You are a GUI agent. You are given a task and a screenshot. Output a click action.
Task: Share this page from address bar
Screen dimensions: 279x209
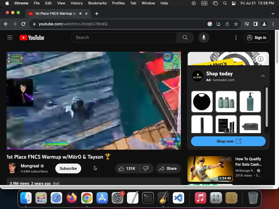click(227, 24)
